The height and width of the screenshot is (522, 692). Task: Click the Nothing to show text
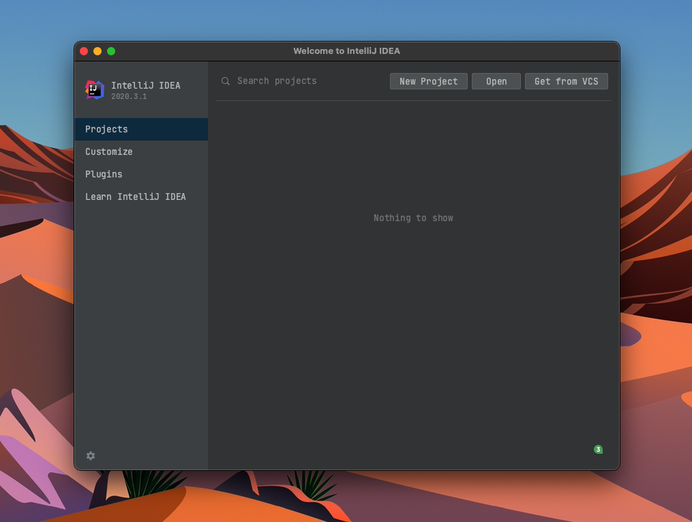tap(413, 218)
